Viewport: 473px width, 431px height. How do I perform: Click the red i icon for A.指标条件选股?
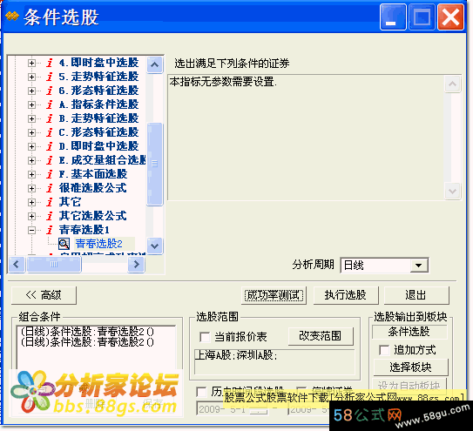point(50,104)
